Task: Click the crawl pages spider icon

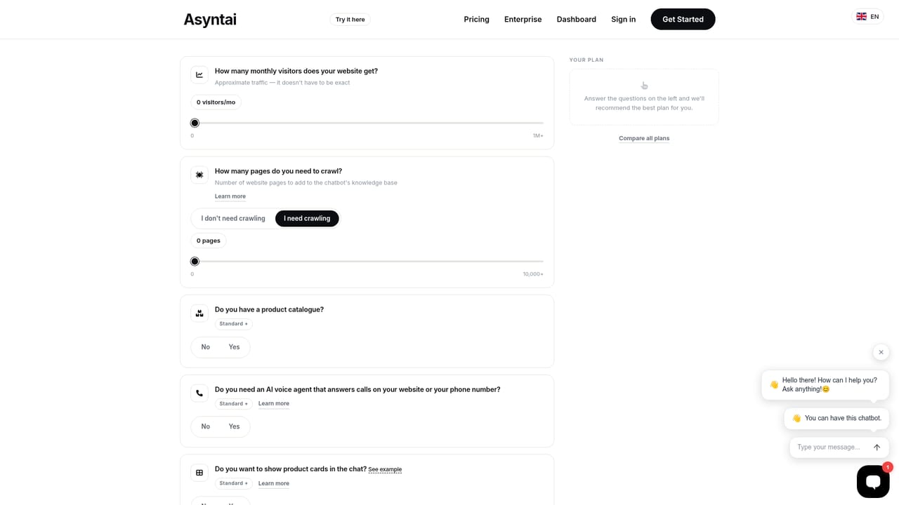Action: point(199,175)
